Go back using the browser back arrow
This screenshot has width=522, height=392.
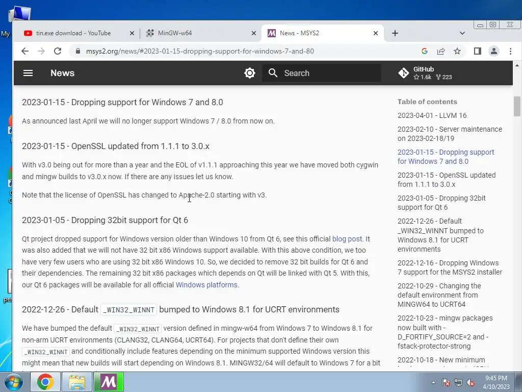tap(25, 51)
